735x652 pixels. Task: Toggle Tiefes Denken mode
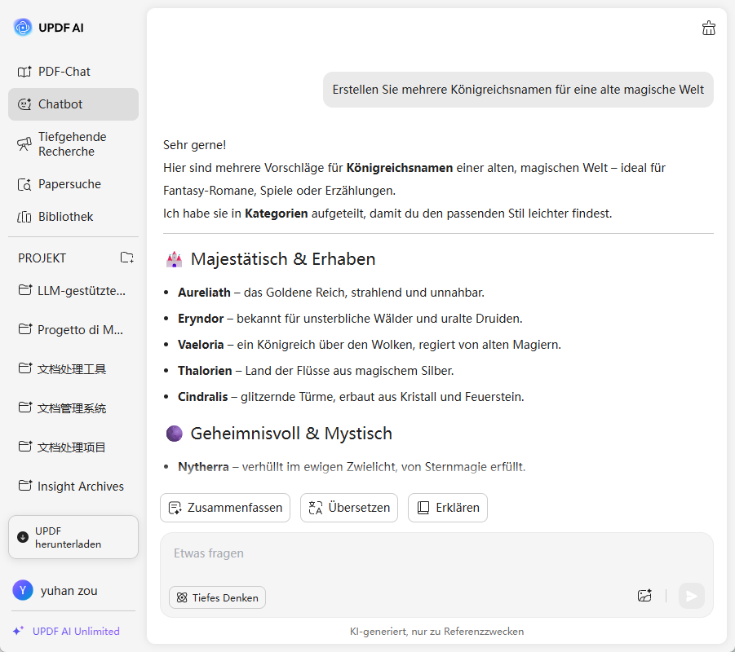point(217,597)
